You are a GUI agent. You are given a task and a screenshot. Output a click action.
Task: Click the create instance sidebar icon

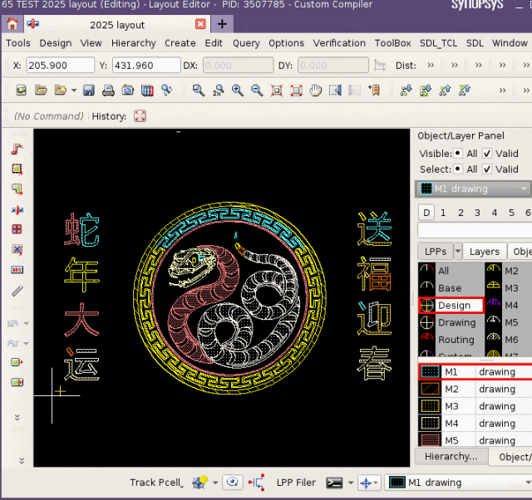click(17, 210)
